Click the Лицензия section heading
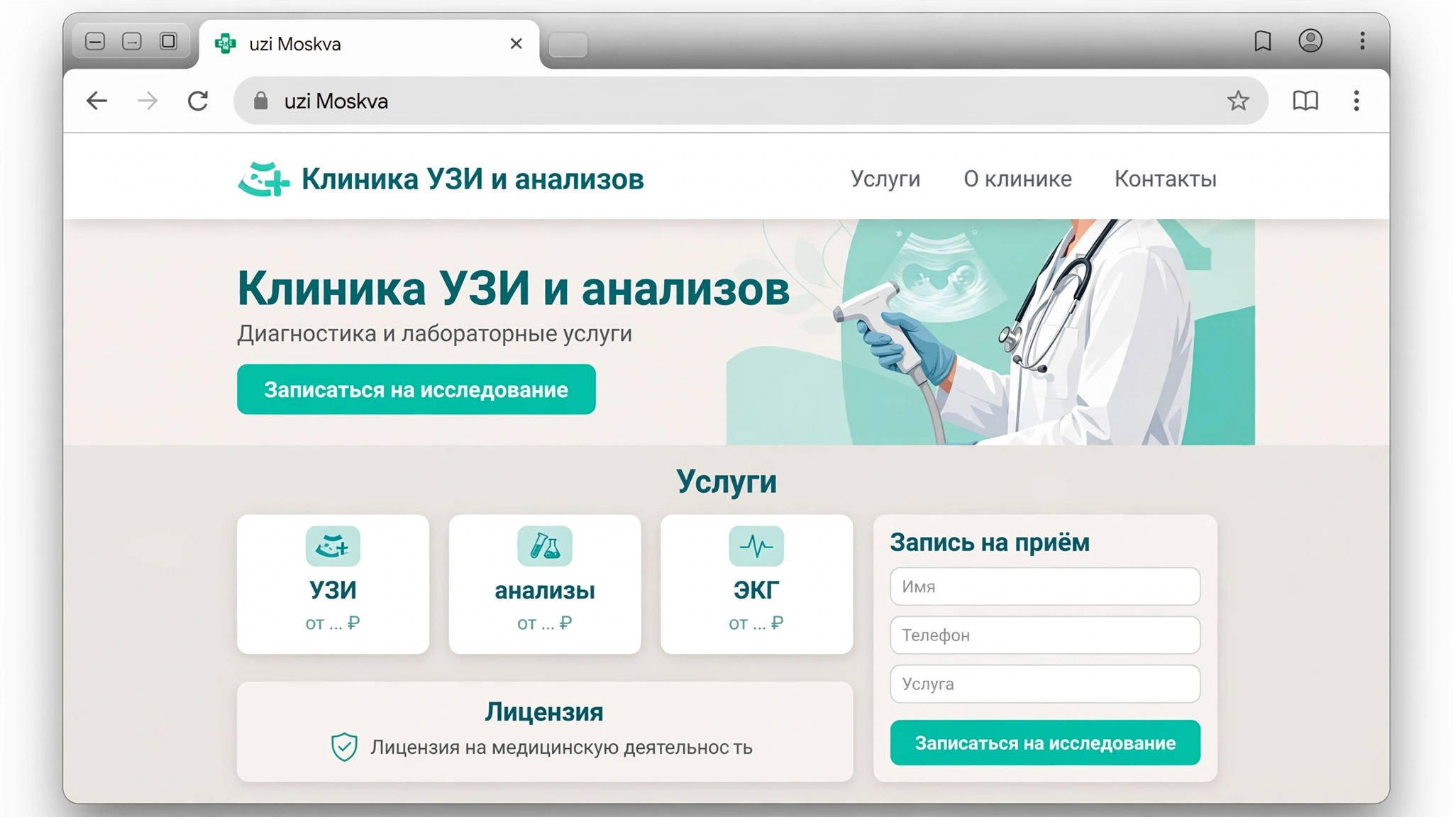 (544, 712)
